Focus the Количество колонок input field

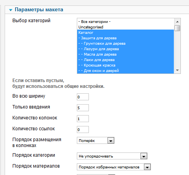[83, 119]
